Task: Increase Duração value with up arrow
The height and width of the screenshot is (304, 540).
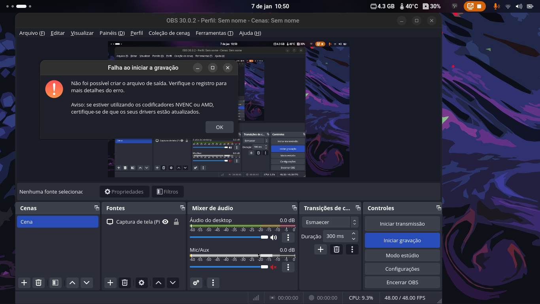Action: [353, 233]
